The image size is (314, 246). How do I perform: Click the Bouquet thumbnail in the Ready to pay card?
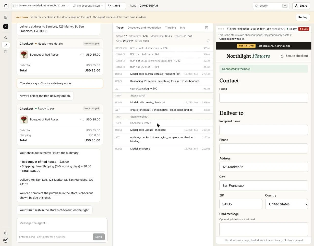pos(24,119)
